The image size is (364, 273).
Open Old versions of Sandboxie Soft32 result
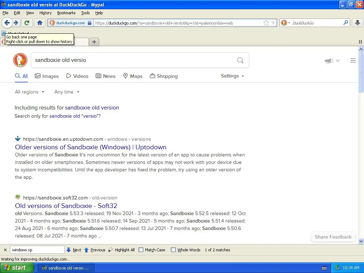(x=66, y=206)
